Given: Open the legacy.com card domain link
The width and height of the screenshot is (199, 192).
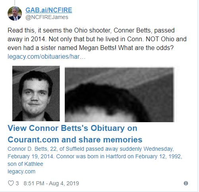Looking at the screenshot, I should click(x=21, y=171).
